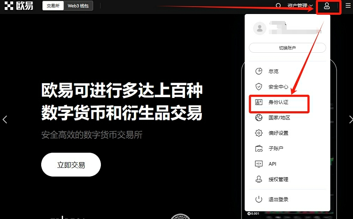Click the headline 欧易可进行多达上百种

point(122,90)
